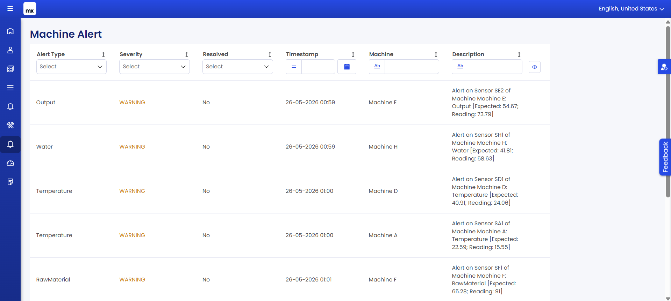Open the floating user widget icon
The height and width of the screenshot is (301, 671).
click(x=664, y=67)
